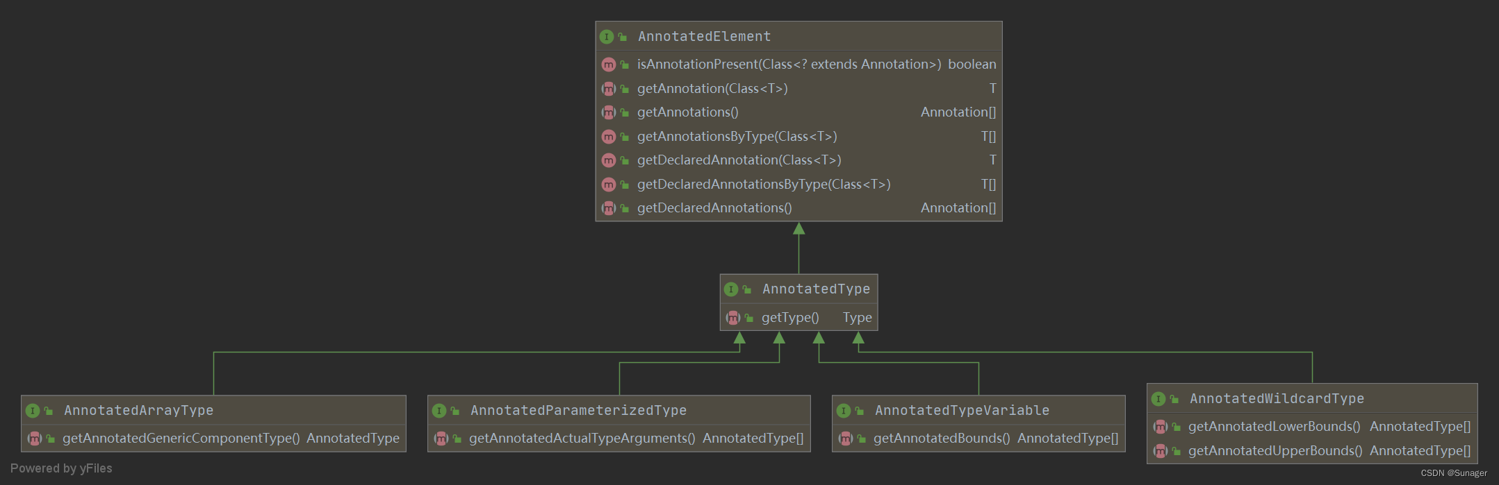
Task: Select the AnnotatedArrayType node title
Action: pyautogui.click(x=138, y=411)
